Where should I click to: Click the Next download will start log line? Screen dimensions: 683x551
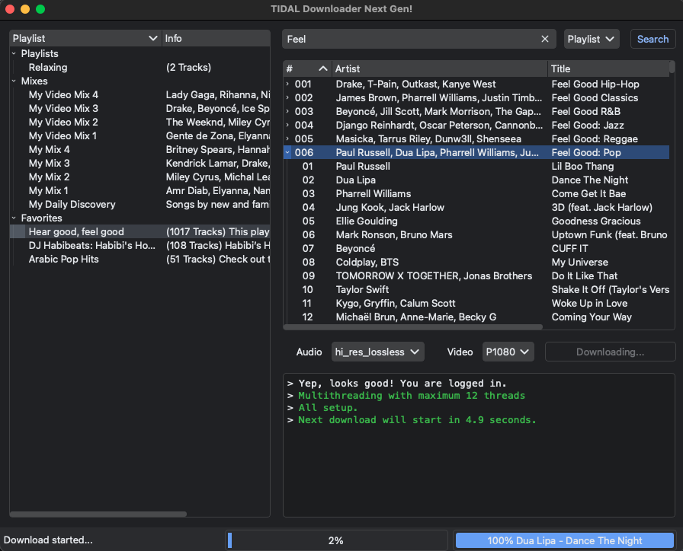[417, 420]
